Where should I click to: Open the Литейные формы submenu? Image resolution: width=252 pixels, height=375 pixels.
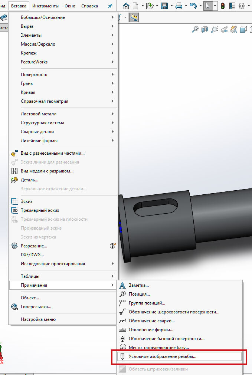63,140
